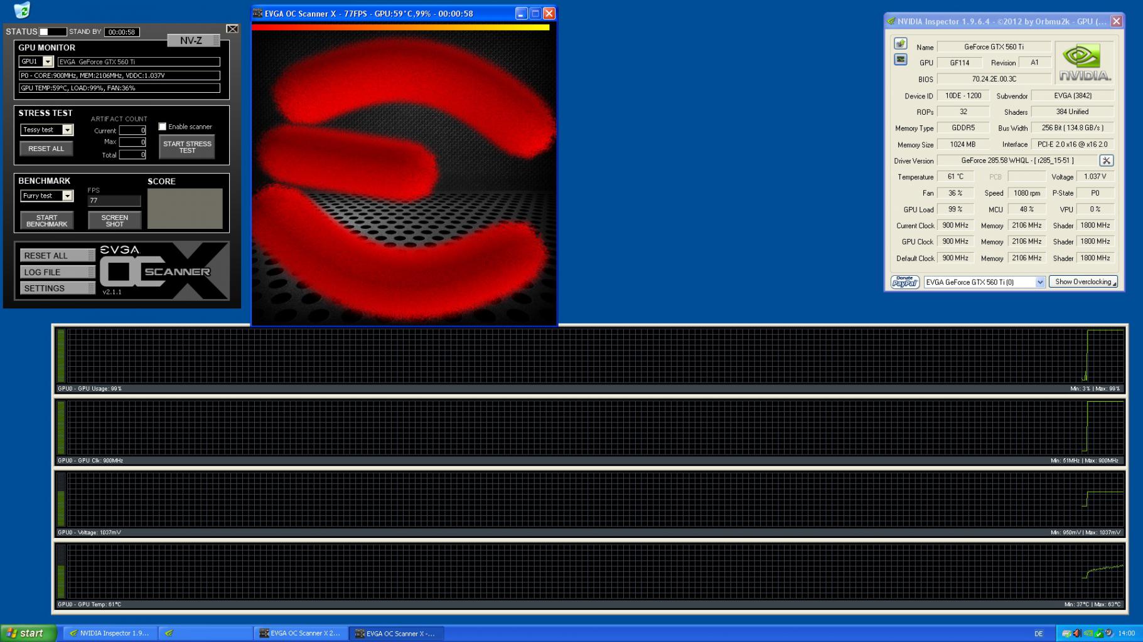
Task: Click the Voltage 1037mV graph panel
Action: click(x=590, y=503)
